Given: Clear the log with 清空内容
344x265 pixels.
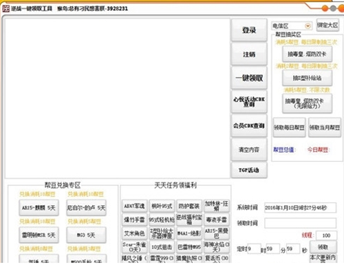Looking at the screenshot, I should tap(249, 150).
